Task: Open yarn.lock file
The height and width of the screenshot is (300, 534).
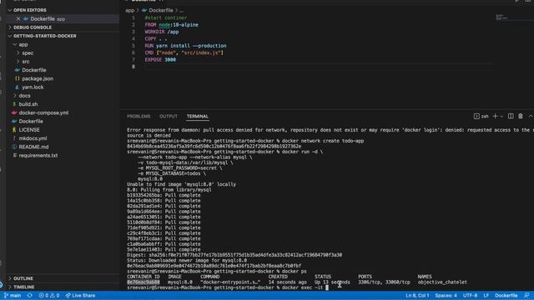Action: tap(33, 87)
